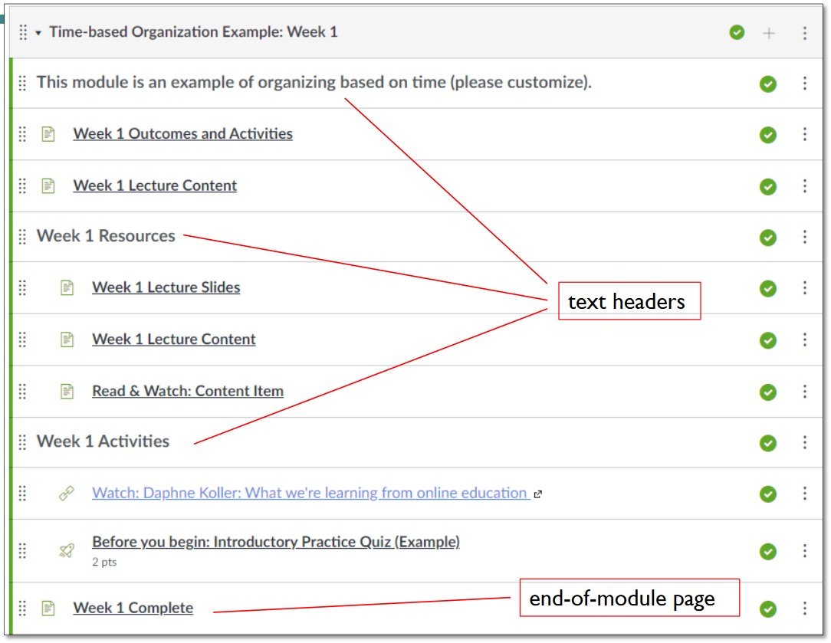Click the external-link arrow icon after Daphne Koller title
This screenshot has height=643, width=831.
point(538,494)
